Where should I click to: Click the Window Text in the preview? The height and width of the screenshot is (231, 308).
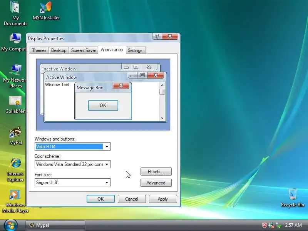(x=57, y=85)
